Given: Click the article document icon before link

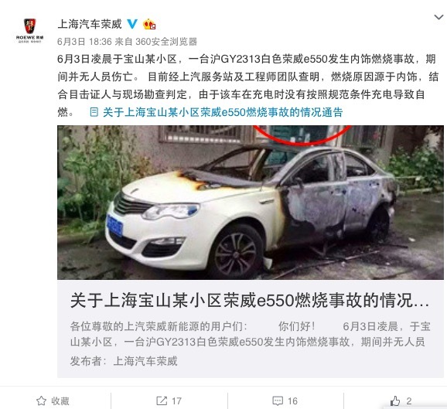Looking at the screenshot, I should (94, 112).
